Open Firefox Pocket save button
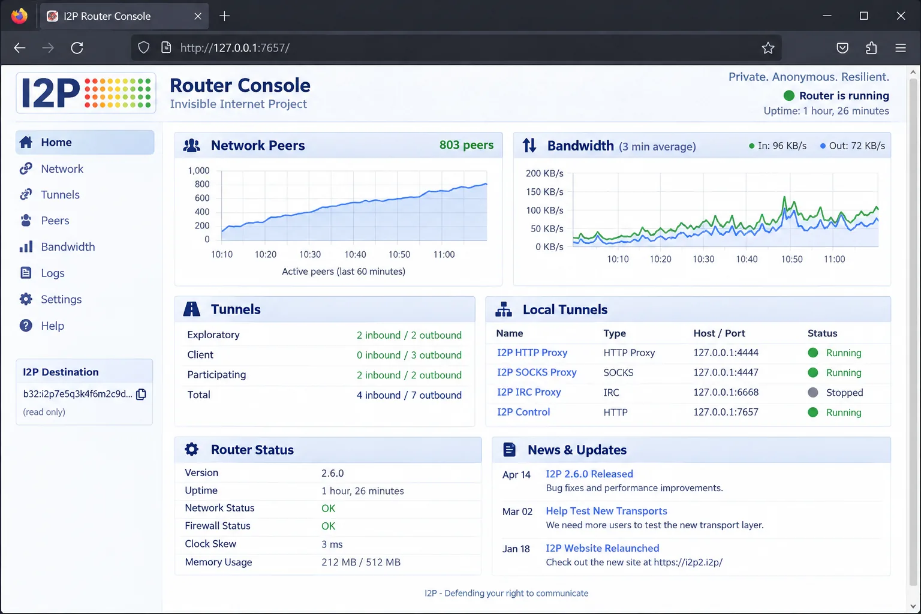 [x=842, y=48]
